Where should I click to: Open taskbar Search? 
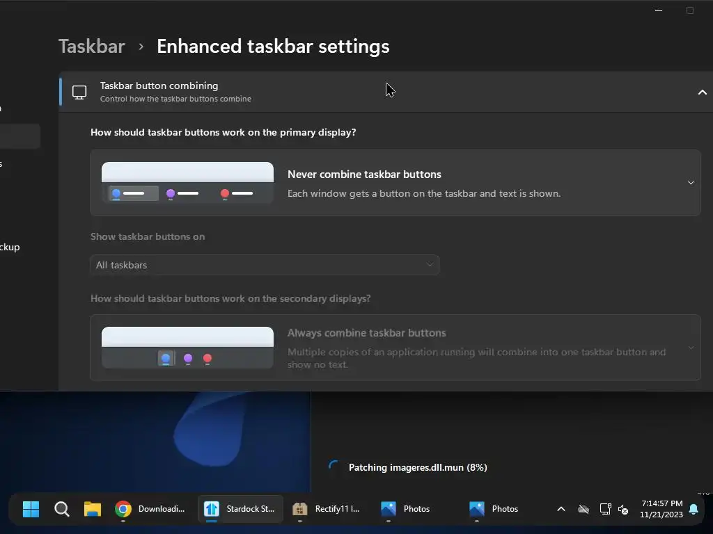[x=61, y=509]
